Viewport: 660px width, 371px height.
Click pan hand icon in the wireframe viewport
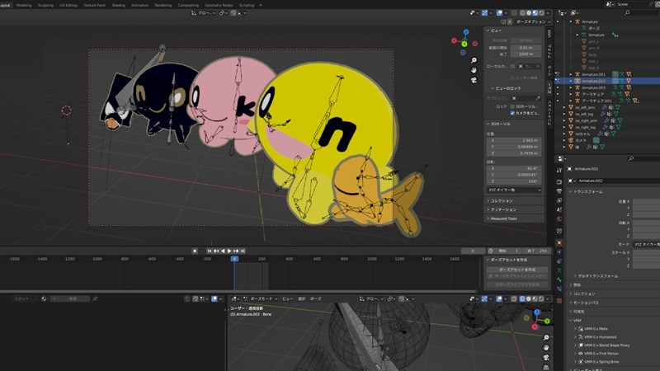pos(546,347)
